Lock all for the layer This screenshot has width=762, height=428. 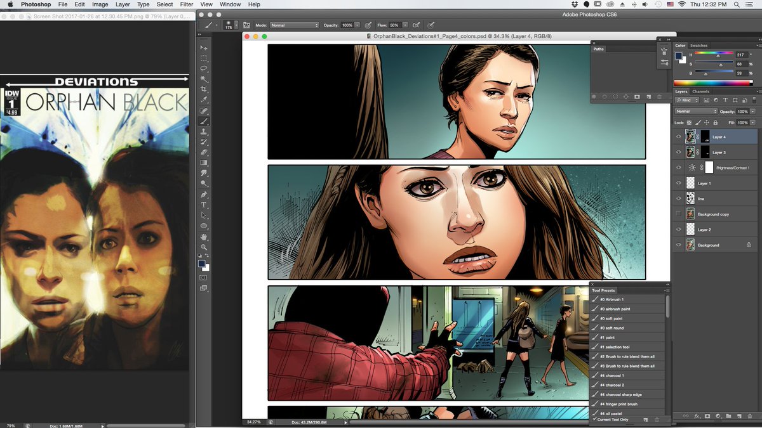click(x=715, y=122)
